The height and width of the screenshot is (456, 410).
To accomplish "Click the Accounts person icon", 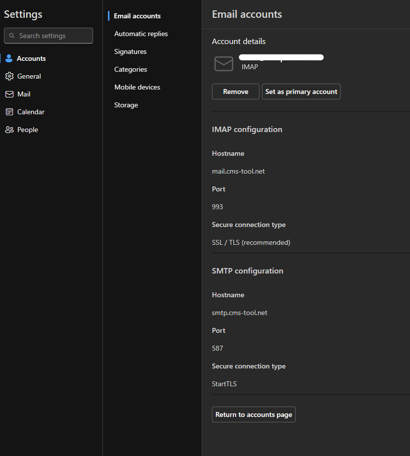I will tap(9, 58).
